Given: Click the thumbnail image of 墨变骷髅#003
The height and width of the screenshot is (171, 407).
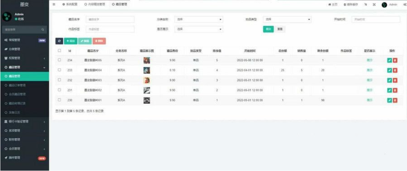Looking at the screenshot, I should click(x=147, y=80).
